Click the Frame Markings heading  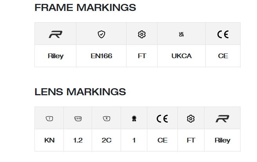point(85,7)
